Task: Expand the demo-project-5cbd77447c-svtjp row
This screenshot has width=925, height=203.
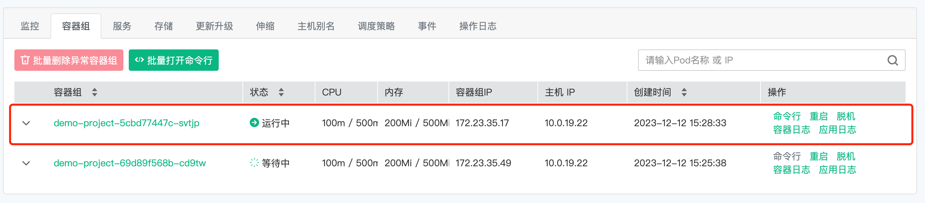Action: 26,123
